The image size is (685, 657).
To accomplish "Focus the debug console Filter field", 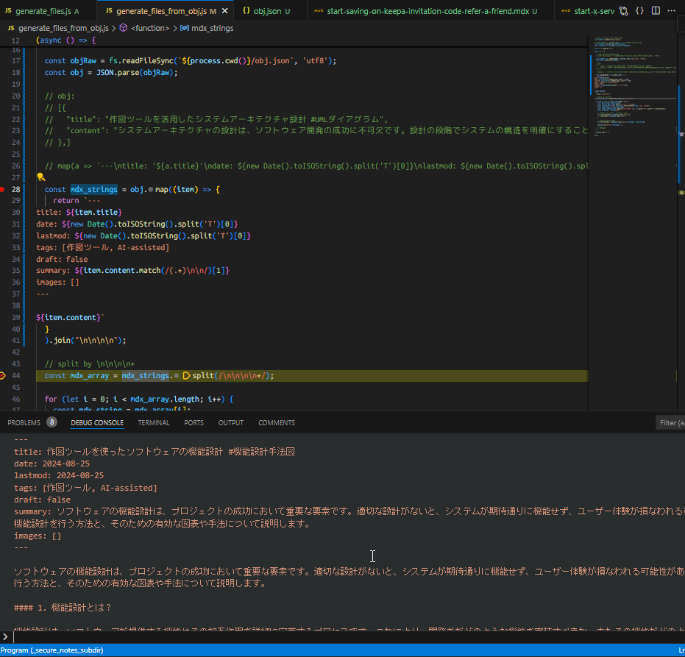I will point(670,423).
